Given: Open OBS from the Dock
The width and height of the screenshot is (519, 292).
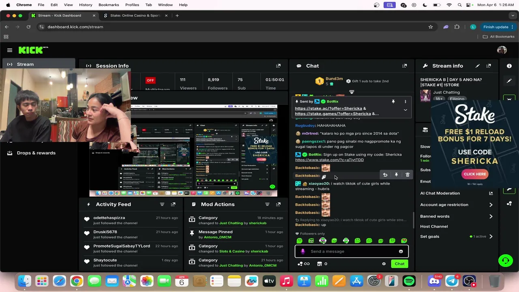Looking at the screenshot, I should tap(469, 281).
